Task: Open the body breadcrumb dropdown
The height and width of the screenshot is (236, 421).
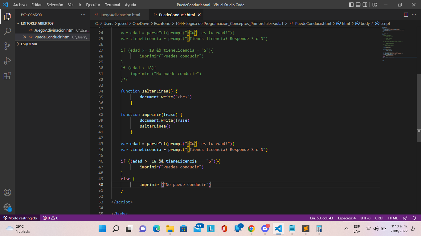Action: 362,23
